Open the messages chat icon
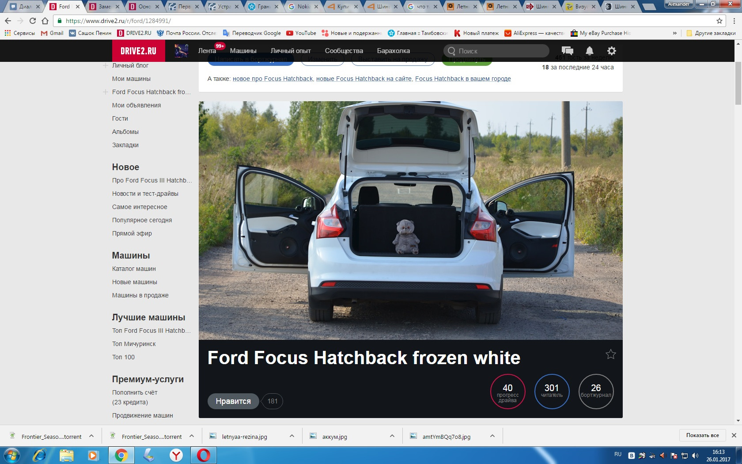The height and width of the screenshot is (464, 742). [567, 51]
